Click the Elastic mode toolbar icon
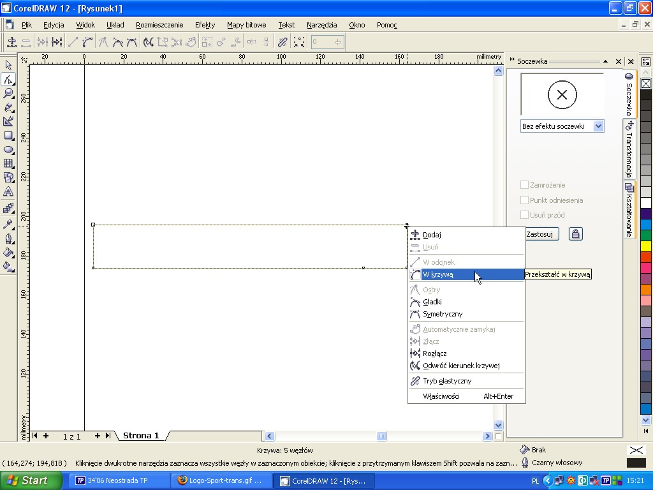Image resolution: width=653 pixels, height=490 pixels. click(282, 43)
